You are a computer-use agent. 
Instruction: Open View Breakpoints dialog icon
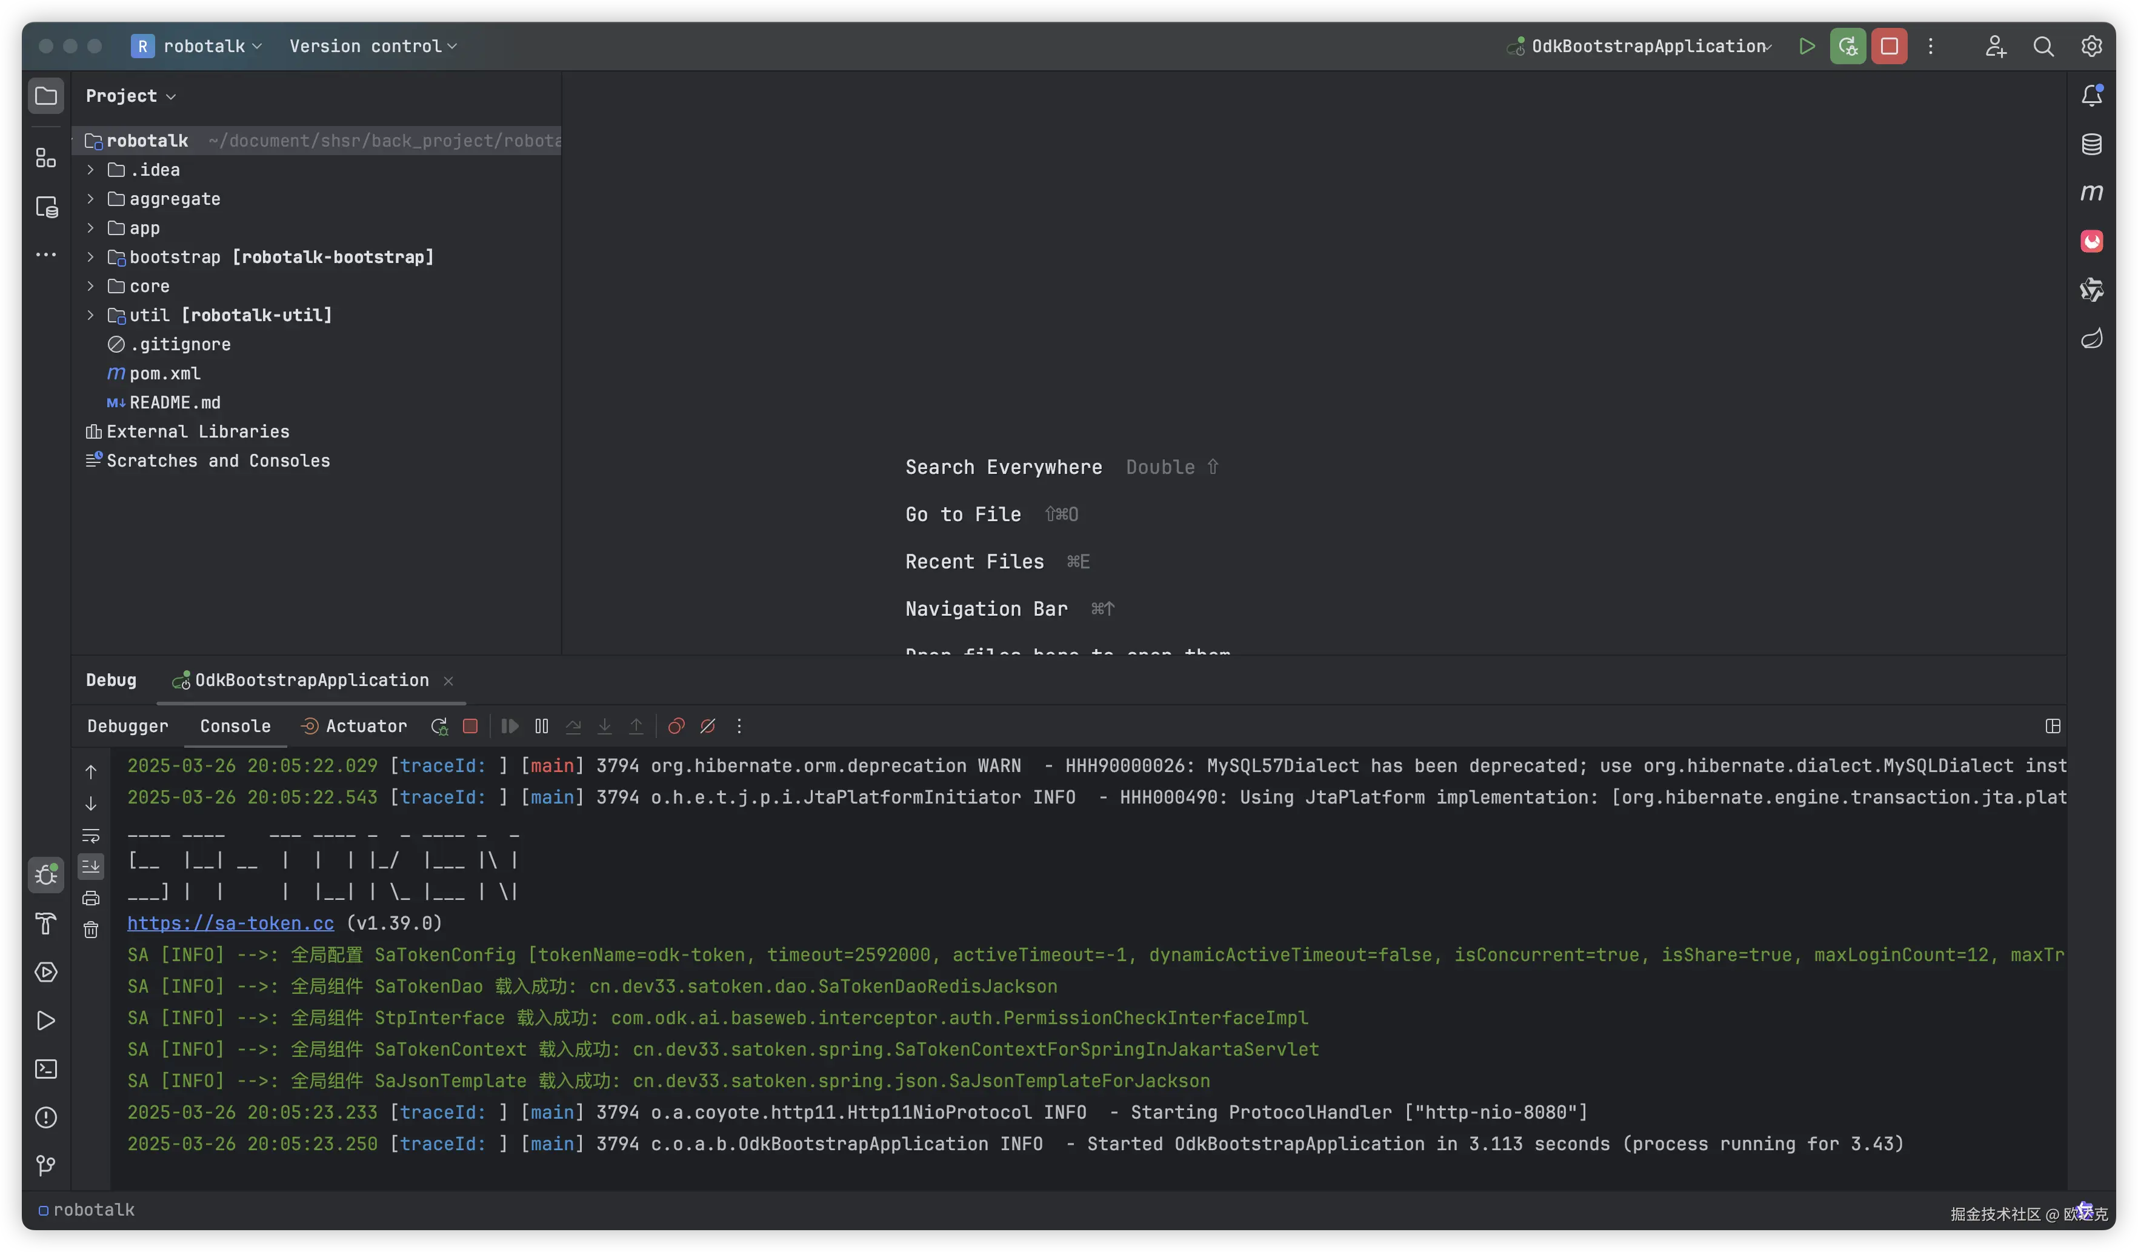pos(676,726)
